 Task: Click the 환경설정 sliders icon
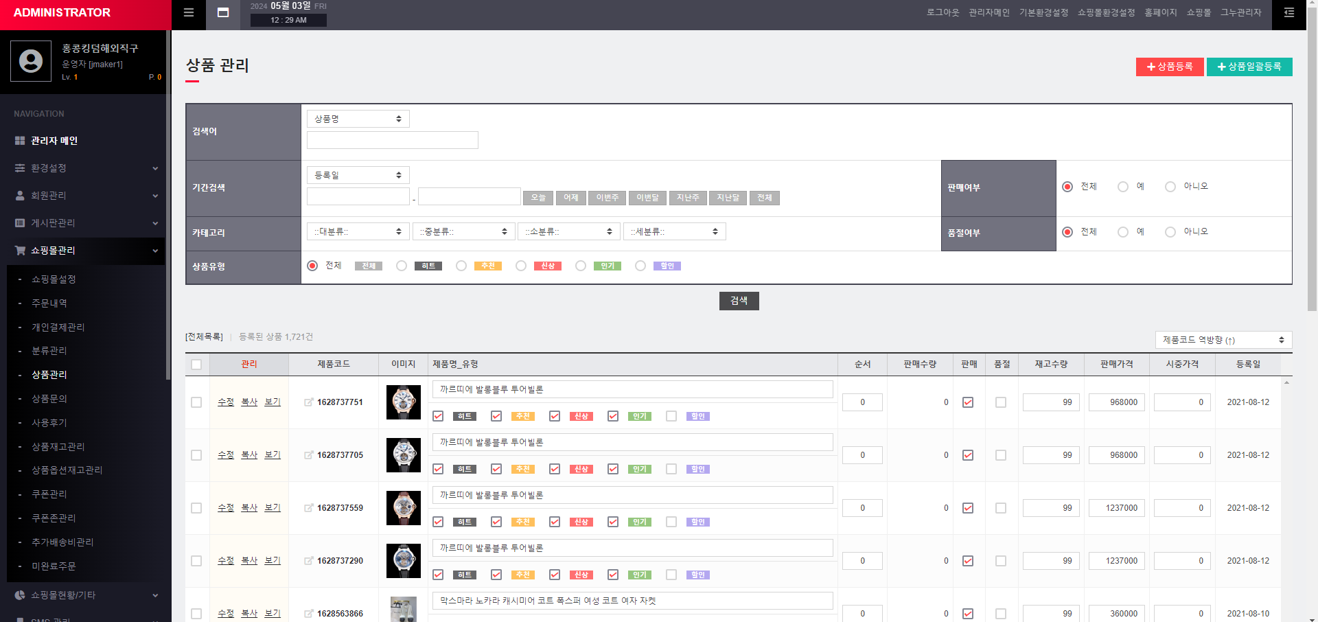[x=20, y=168]
